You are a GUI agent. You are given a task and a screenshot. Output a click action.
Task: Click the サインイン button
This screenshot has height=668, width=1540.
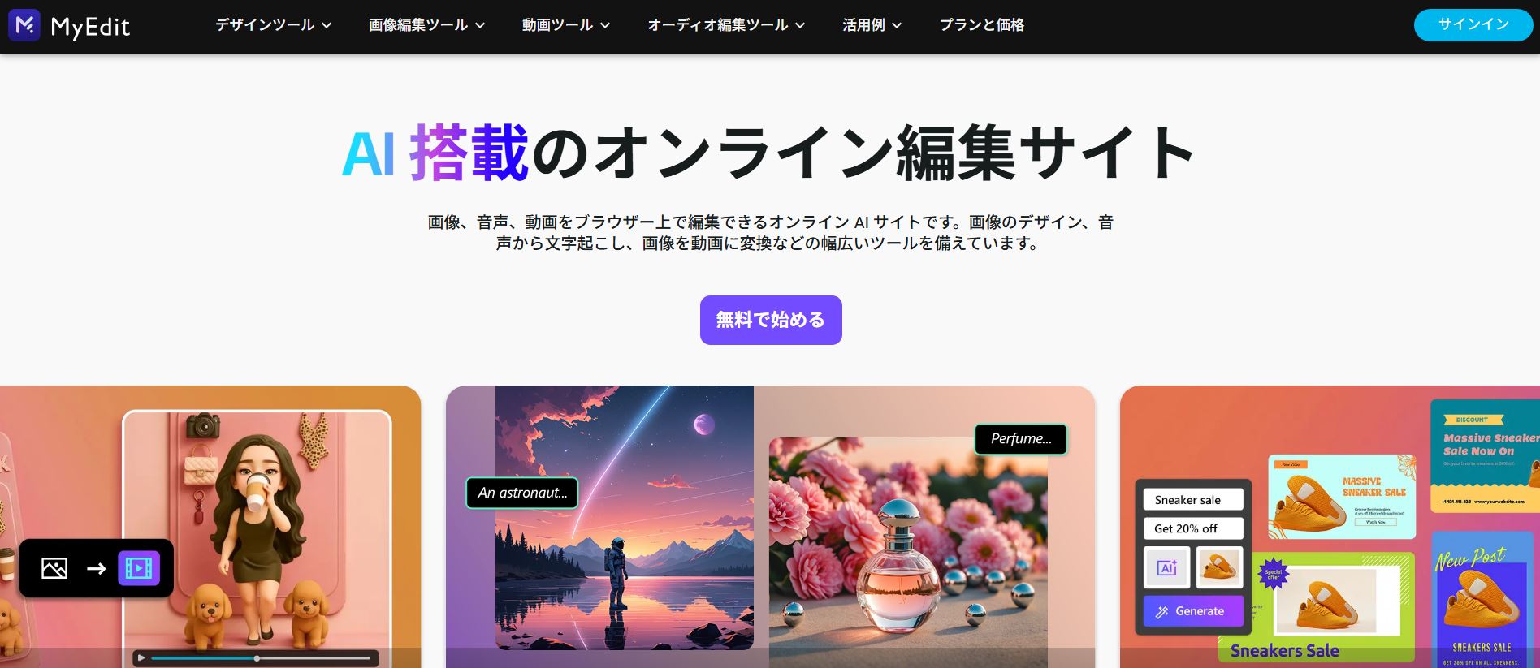point(1473,24)
